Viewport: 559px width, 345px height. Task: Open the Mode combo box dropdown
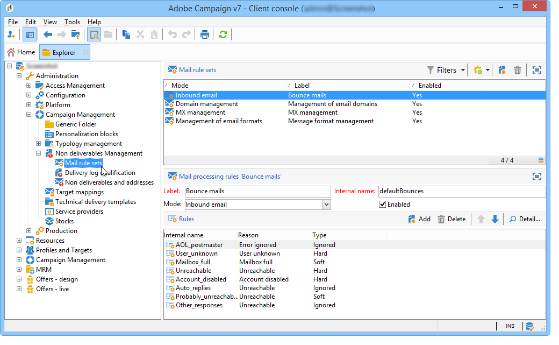click(x=326, y=205)
